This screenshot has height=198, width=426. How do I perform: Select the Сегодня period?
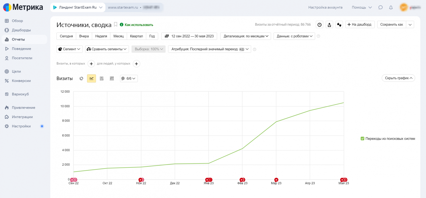point(66,36)
